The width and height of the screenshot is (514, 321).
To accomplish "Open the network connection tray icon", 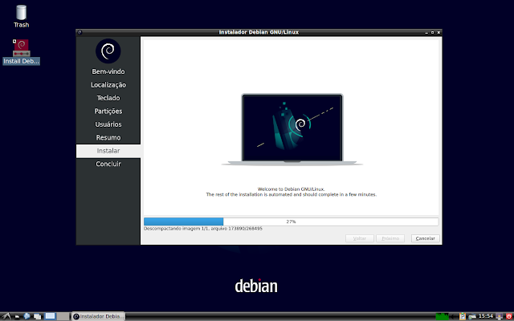I will (472, 316).
